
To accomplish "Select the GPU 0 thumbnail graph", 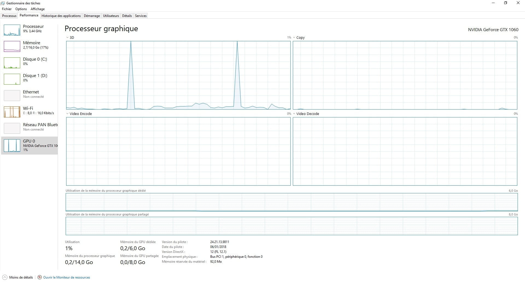I will click(x=12, y=146).
